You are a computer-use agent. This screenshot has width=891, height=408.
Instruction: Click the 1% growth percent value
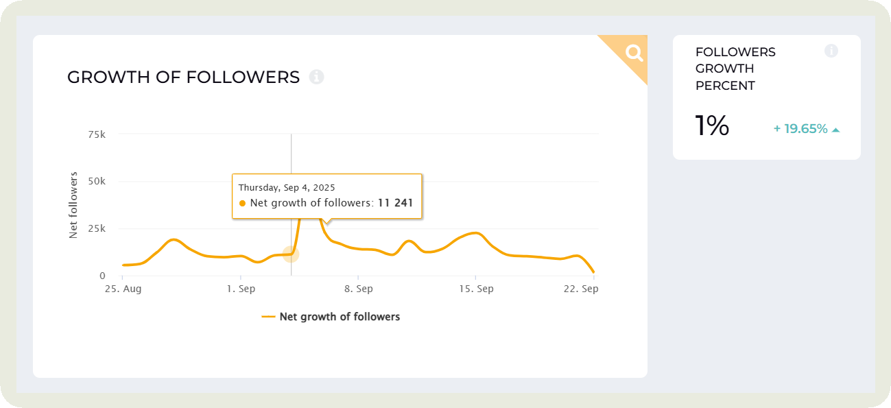712,125
